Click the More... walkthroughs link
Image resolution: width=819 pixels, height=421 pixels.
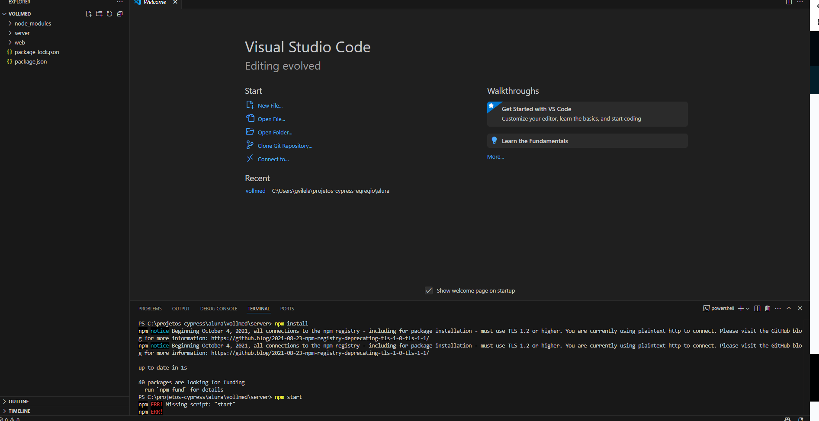495,156
